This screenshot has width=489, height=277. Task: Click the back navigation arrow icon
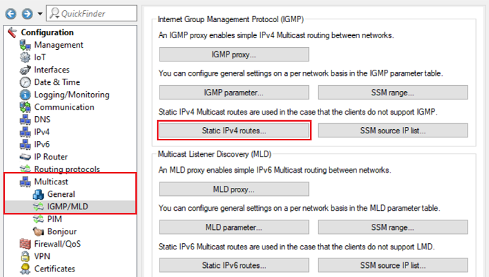pos(10,13)
